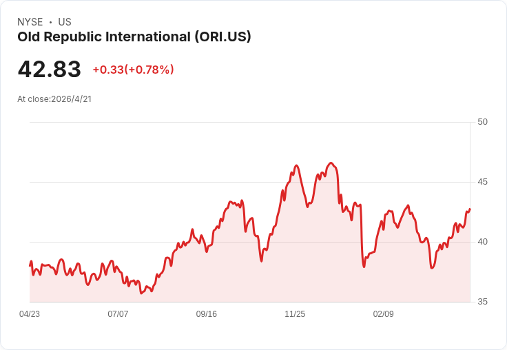Click the right end of the price line
Image resolution: width=507 pixels, height=350 pixels.
(470, 209)
